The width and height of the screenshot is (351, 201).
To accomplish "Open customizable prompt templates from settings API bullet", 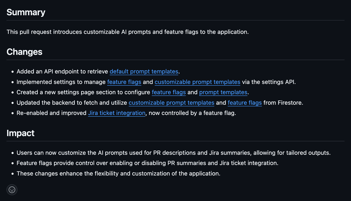I will pos(197,82).
